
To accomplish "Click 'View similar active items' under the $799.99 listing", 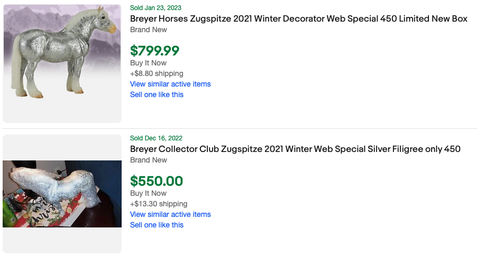I will click(x=170, y=84).
